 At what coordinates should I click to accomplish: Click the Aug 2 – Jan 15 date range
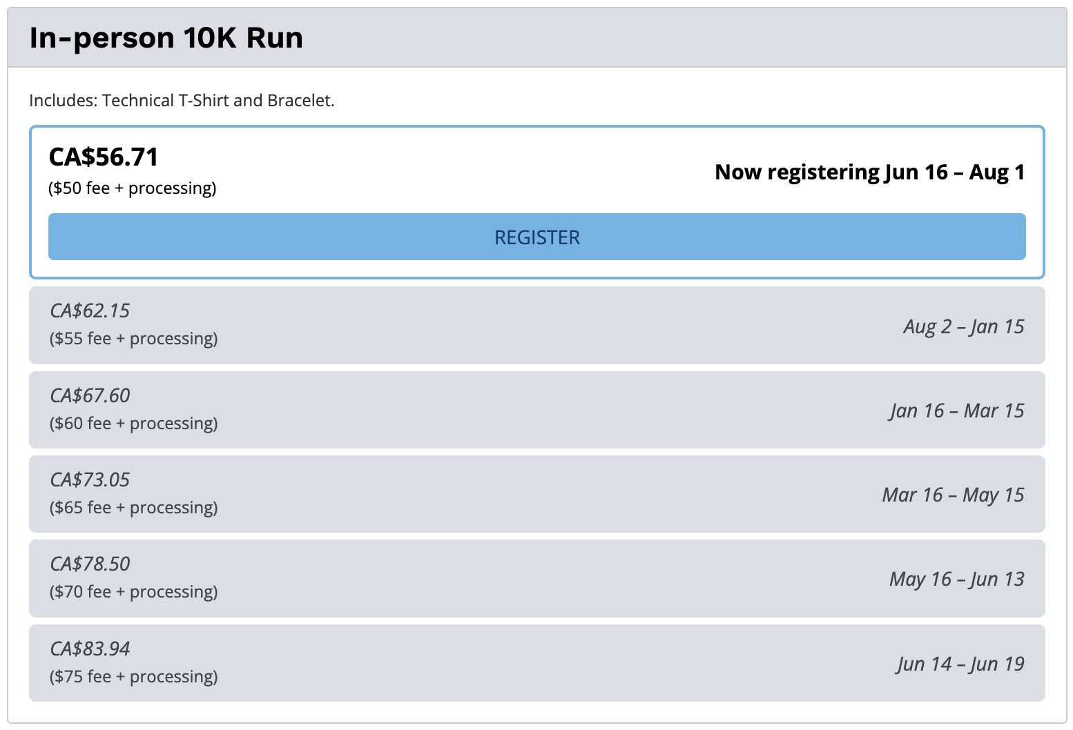click(964, 326)
